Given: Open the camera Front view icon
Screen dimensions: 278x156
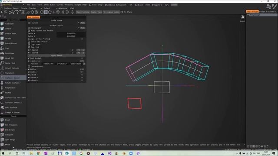Looking at the screenshot, I should coord(242,17).
